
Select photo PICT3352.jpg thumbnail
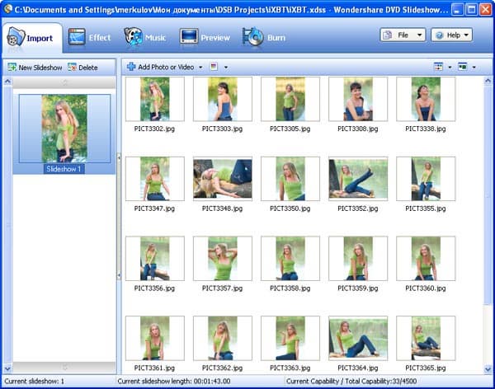coord(358,179)
